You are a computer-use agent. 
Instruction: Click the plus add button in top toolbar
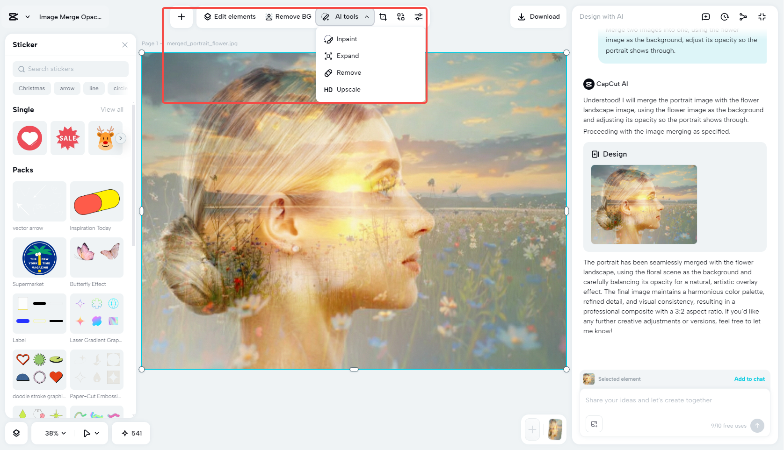181,17
